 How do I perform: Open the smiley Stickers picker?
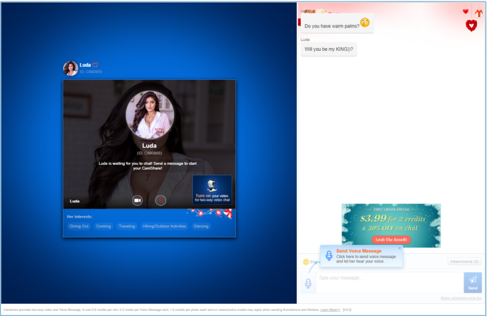(306, 262)
